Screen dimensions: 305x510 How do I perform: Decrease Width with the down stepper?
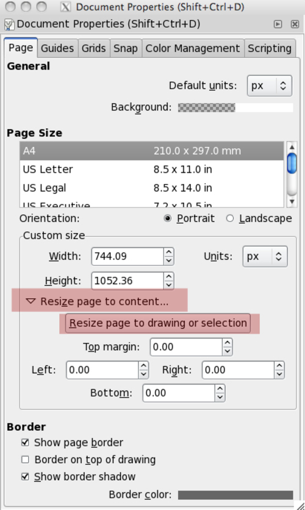(x=169, y=260)
